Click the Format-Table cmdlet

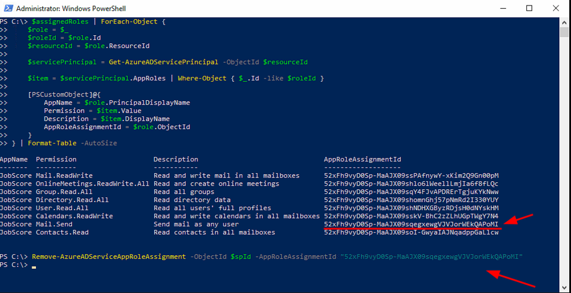tap(52, 143)
